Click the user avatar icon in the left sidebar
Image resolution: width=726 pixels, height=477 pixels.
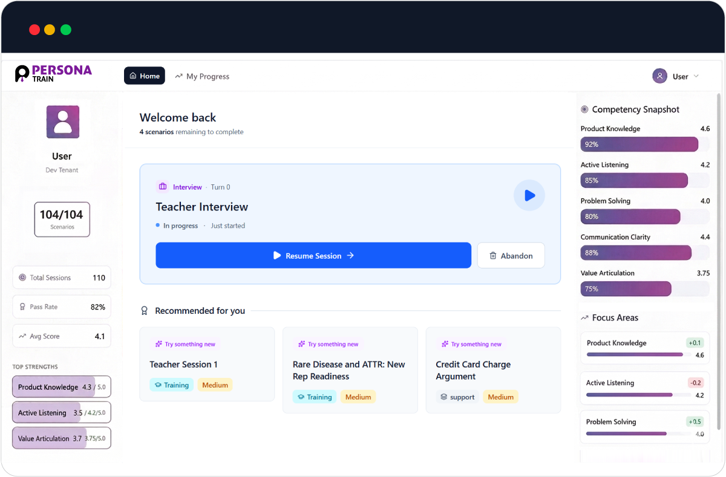click(62, 122)
